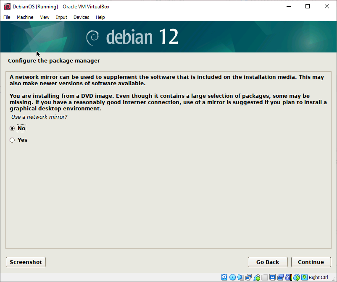Open the Input menu
337x282 pixels.
click(x=61, y=17)
